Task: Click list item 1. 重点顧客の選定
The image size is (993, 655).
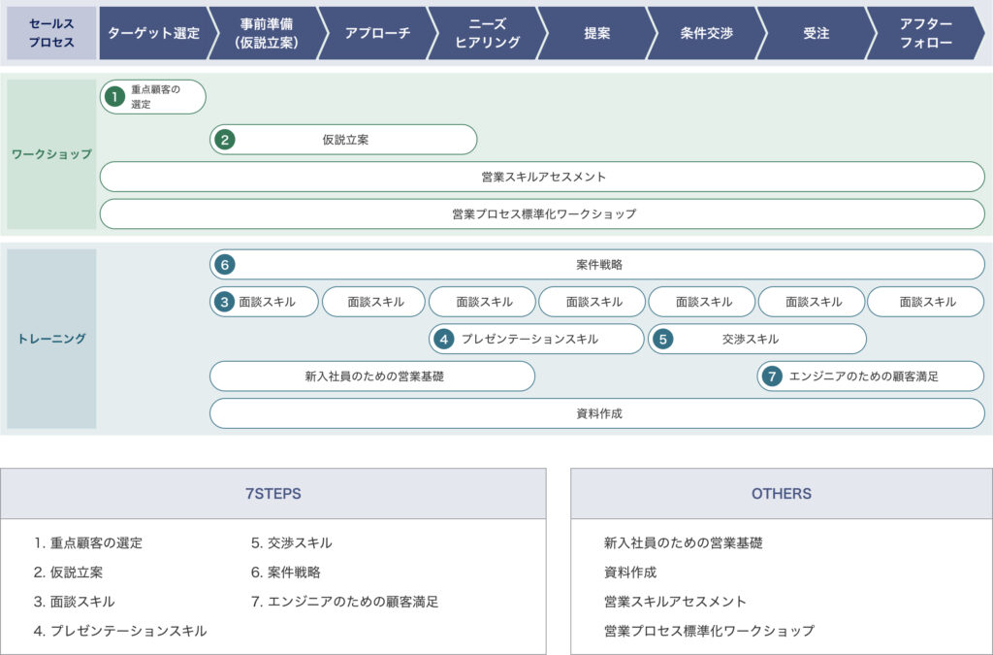Action: 88,542
